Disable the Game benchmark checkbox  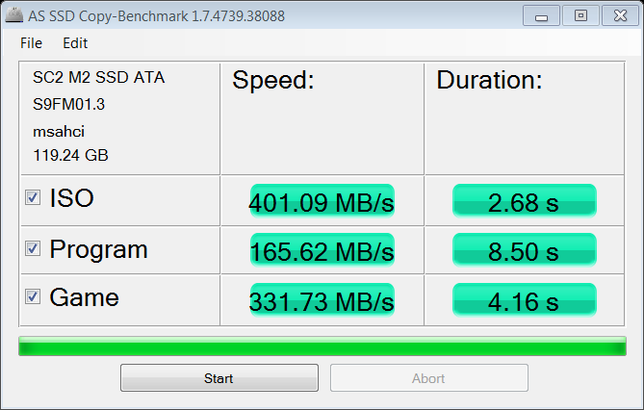point(33,297)
